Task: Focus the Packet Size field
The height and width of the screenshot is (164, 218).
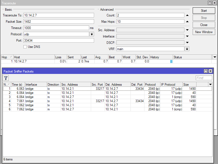Action: tap(59, 22)
